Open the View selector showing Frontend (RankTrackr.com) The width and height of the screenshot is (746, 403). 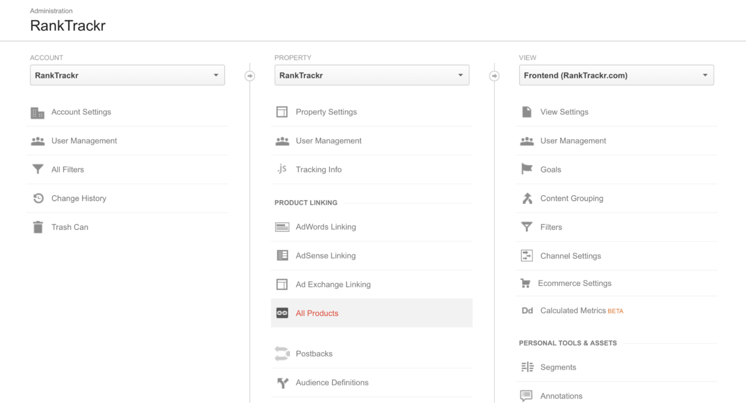coord(617,75)
